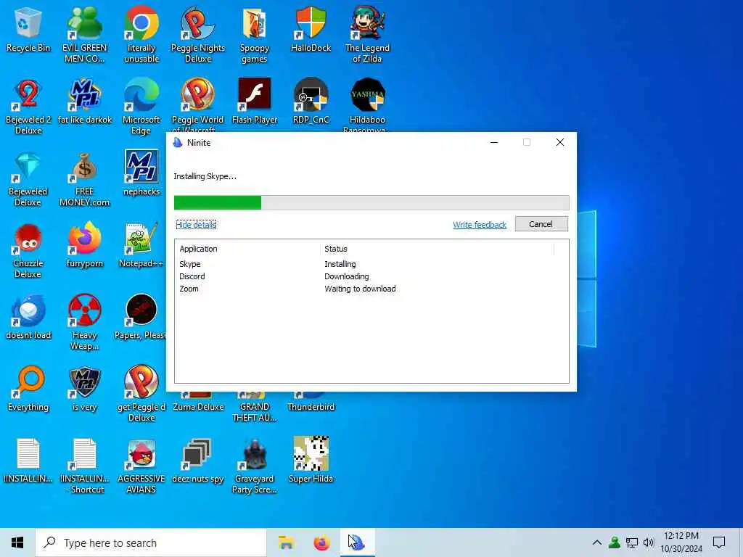Click the Notepad++ desktop icon

pyautogui.click(x=141, y=245)
